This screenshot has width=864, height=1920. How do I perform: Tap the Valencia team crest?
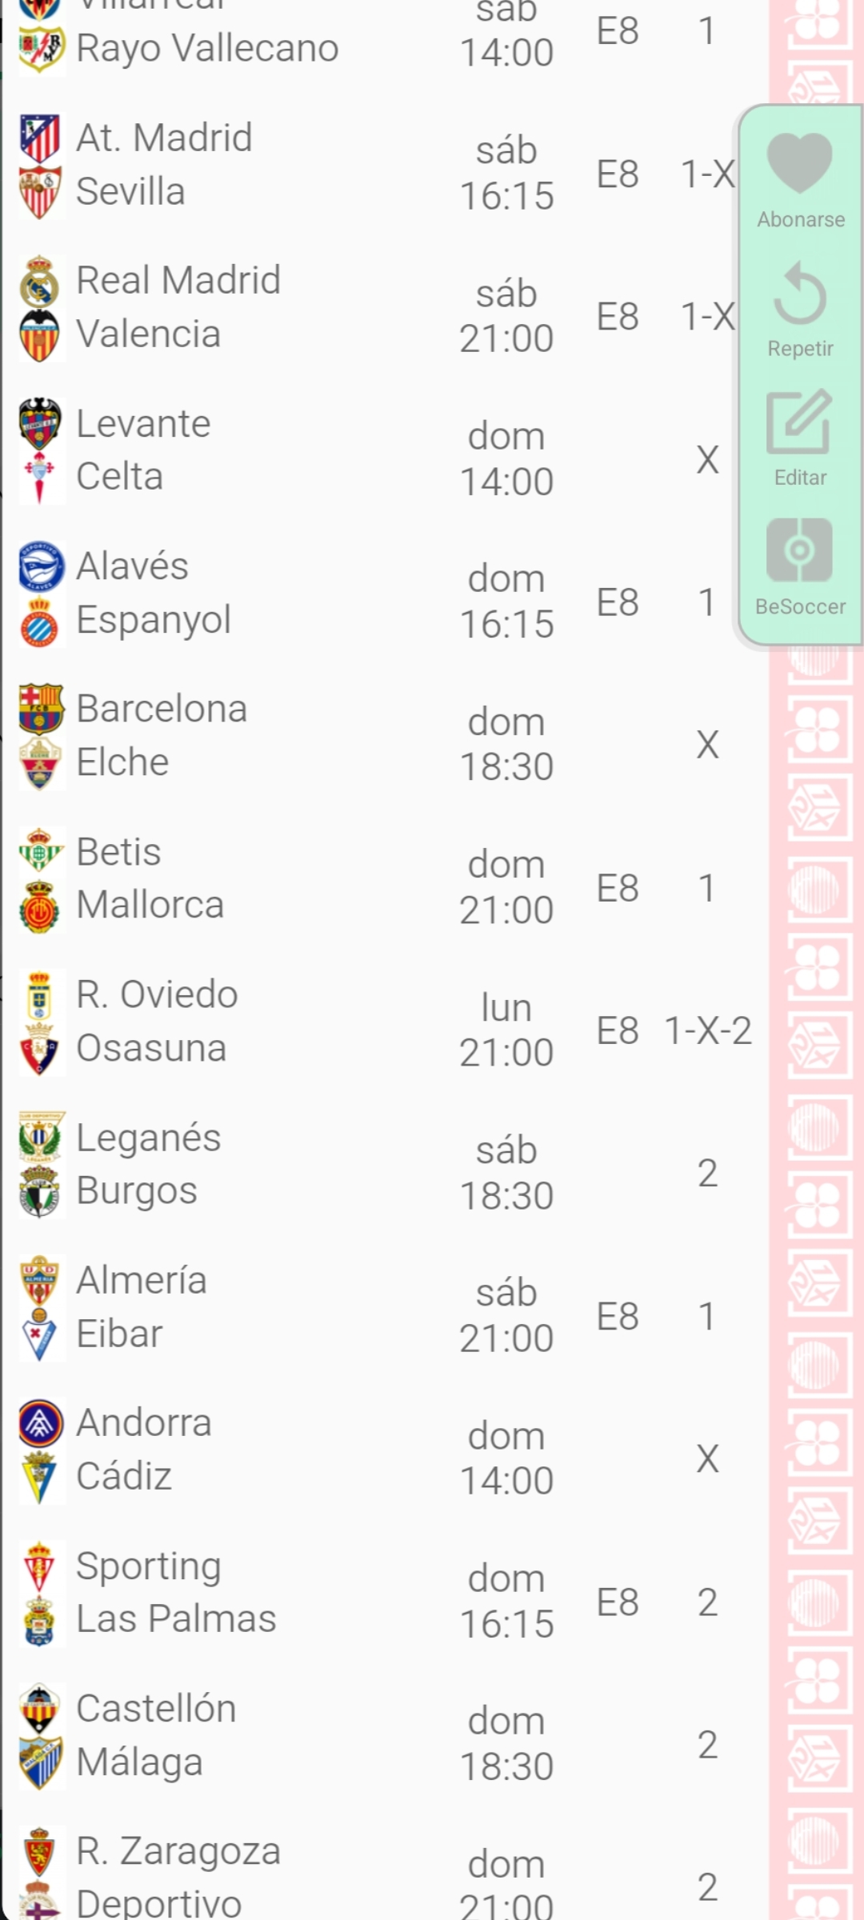click(40, 336)
